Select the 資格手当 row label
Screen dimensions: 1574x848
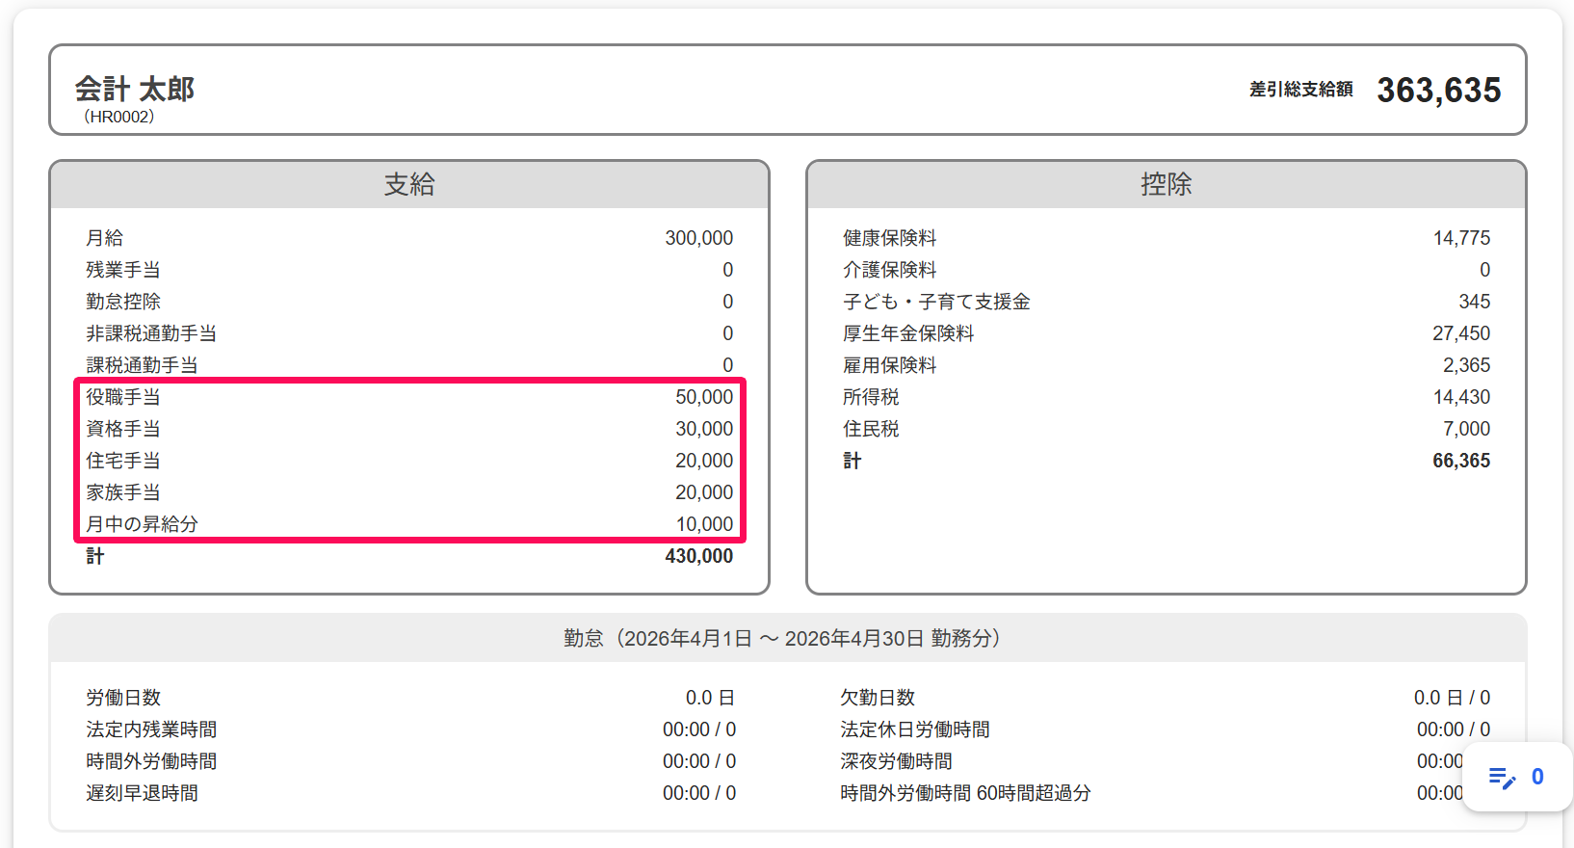(x=122, y=429)
